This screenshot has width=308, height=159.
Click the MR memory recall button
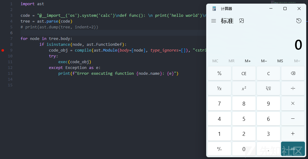232,61
